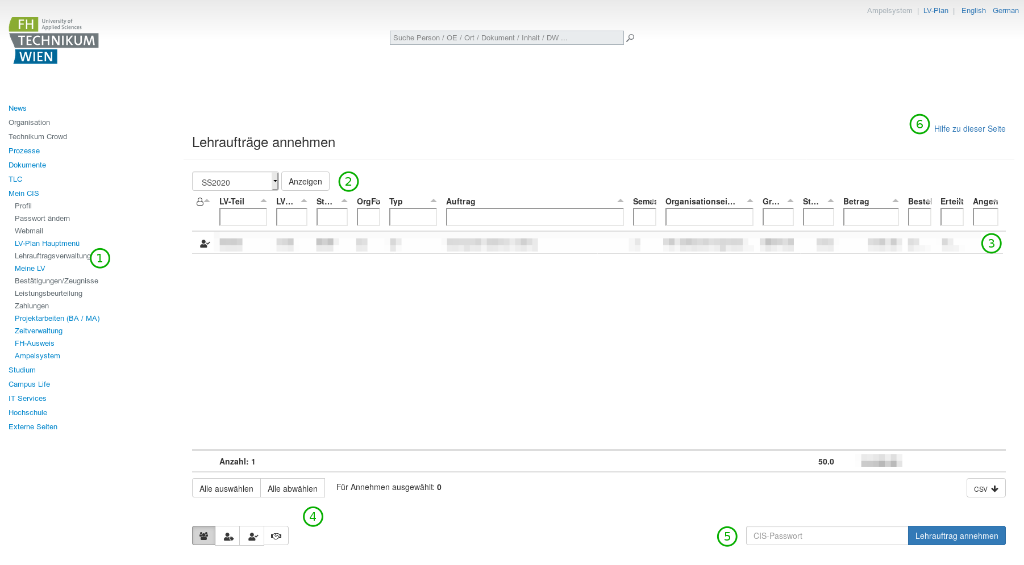Click the person icon column header
1024x565 pixels.
click(200, 202)
